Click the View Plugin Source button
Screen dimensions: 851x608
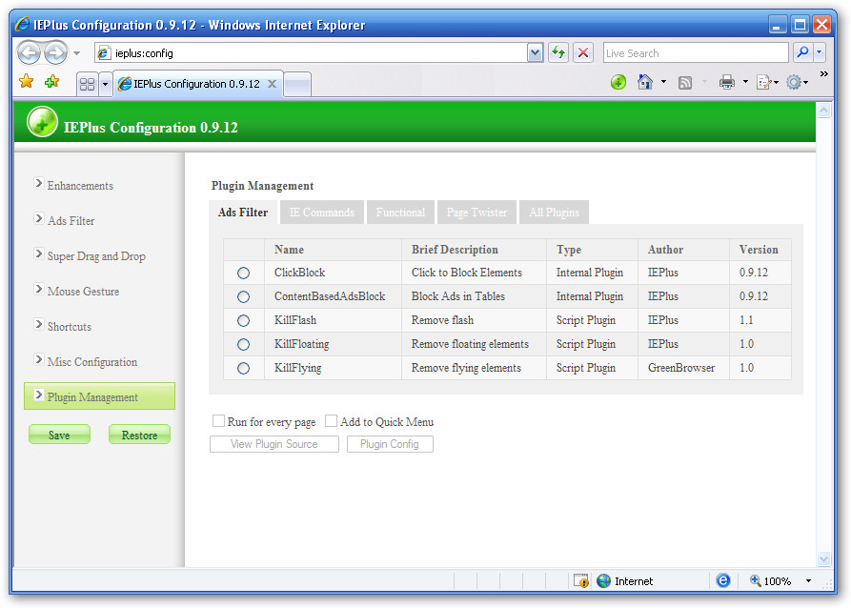pos(274,444)
